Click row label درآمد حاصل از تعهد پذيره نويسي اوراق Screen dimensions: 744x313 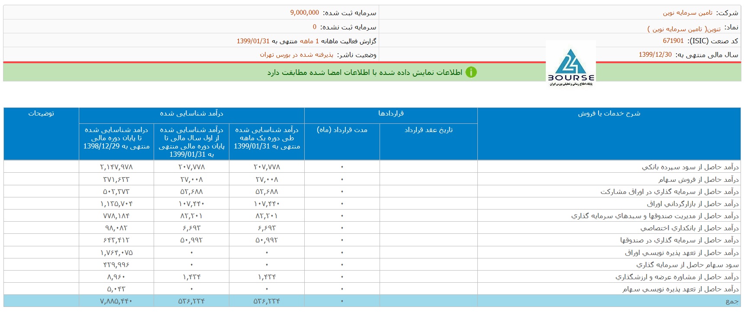pos(682,252)
